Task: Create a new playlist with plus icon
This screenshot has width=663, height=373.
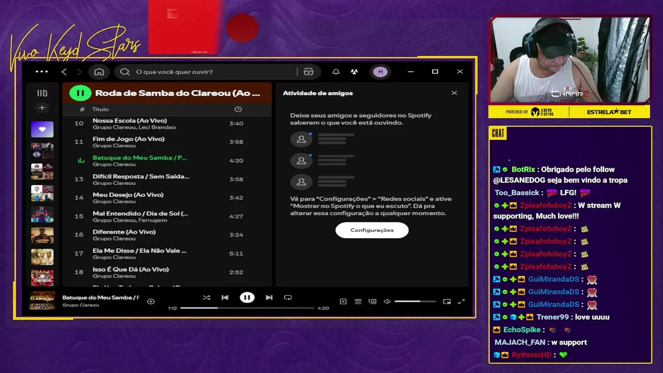Action: pyautogui.click(x=42, y=108)
